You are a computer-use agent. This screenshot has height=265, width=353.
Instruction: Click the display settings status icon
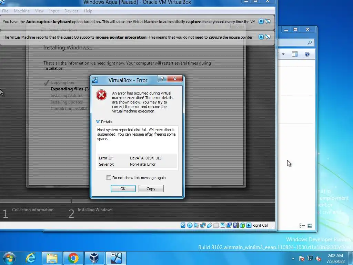pyautogui.click(x=222, y=225)
